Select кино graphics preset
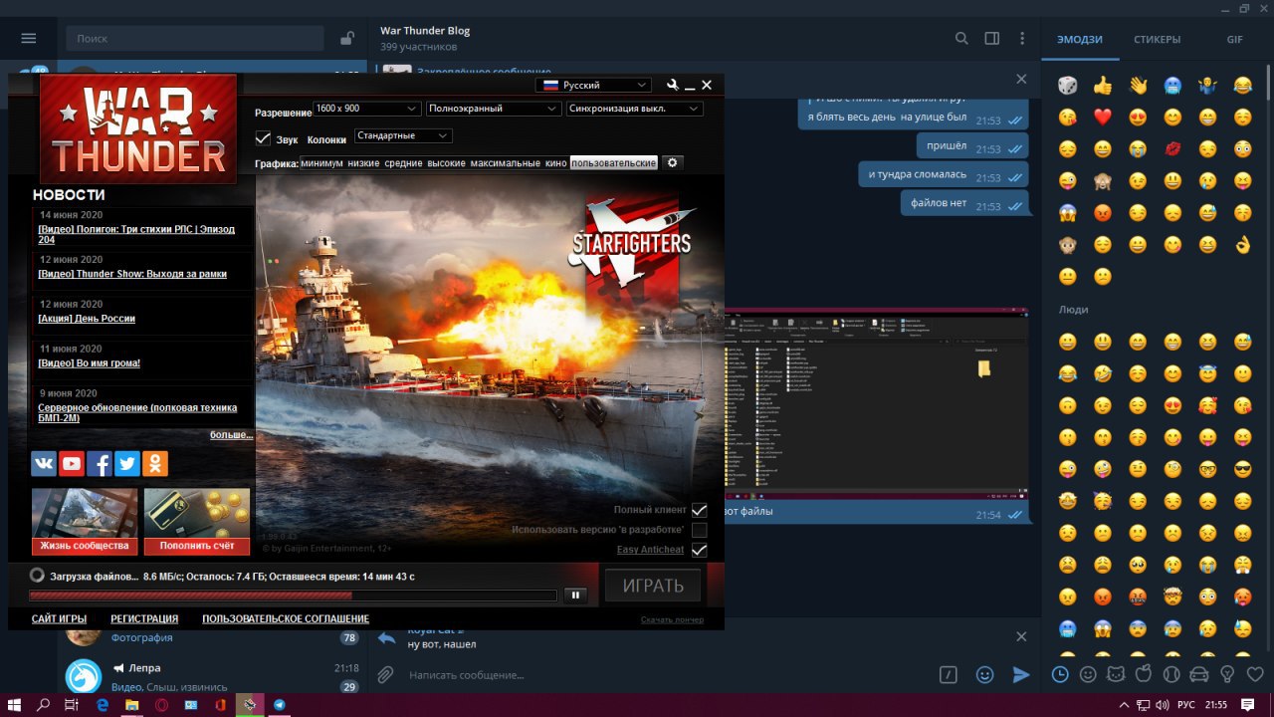 (x=556, y=162)
